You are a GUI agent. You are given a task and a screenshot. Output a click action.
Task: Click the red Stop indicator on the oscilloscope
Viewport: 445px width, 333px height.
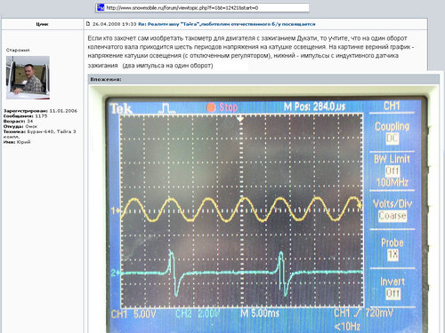[x=222, y=107]
